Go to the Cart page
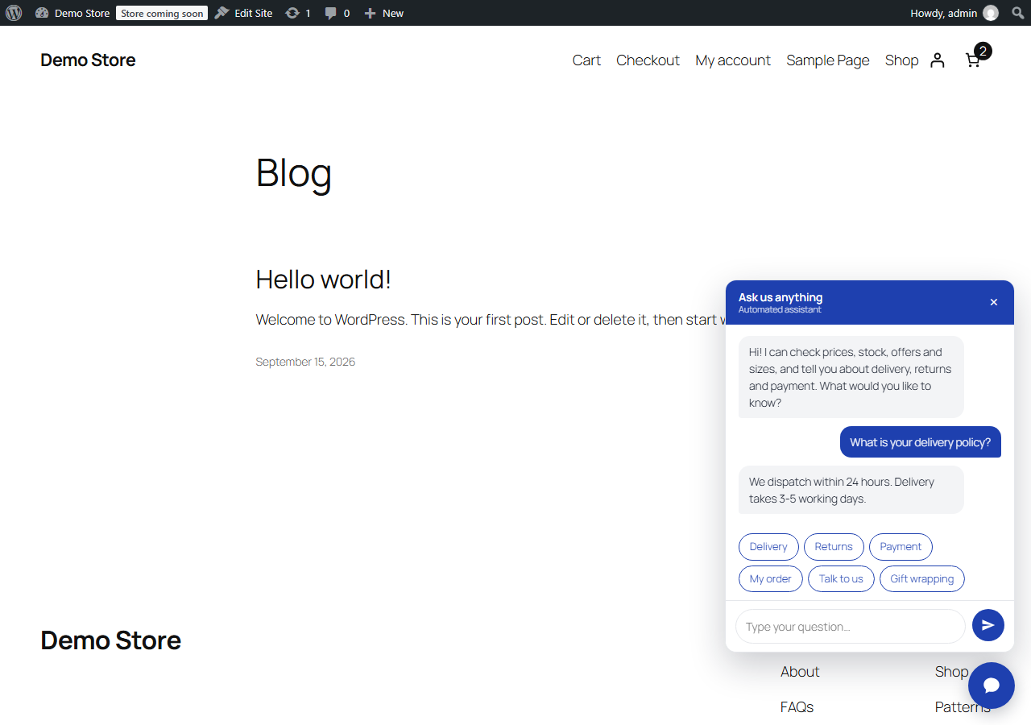This screenshot has height=725, width=1031. [586, 60]
